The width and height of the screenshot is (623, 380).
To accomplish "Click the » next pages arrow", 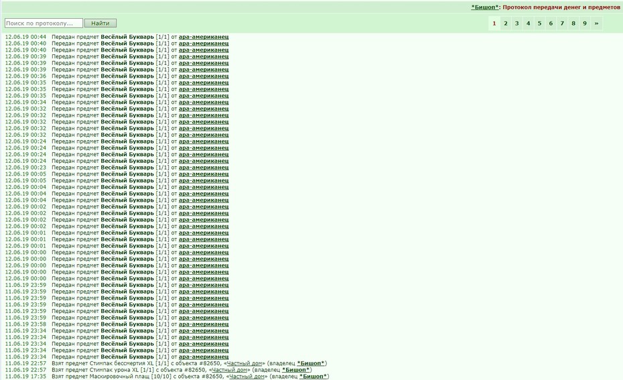I will coord(596,23).
